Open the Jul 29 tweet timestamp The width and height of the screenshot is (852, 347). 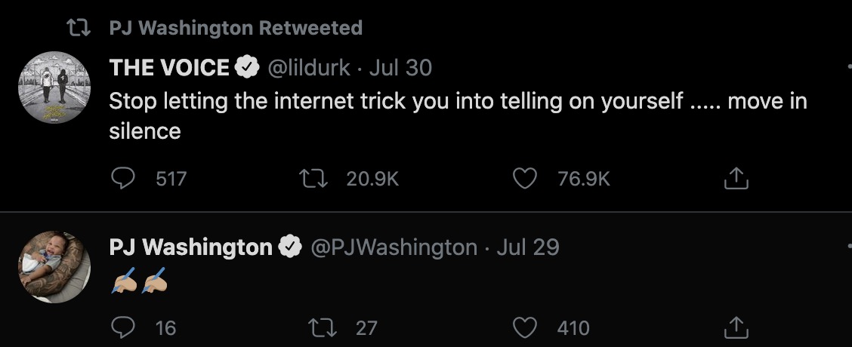click(x=527, y=247)
